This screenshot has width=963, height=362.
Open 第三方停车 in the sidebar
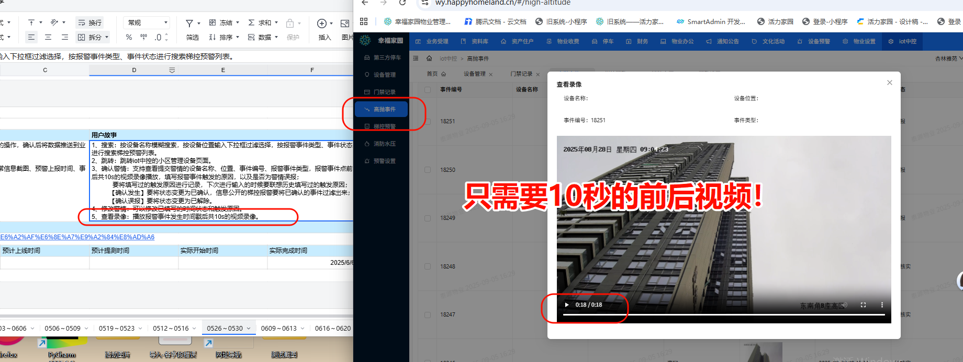383,57
